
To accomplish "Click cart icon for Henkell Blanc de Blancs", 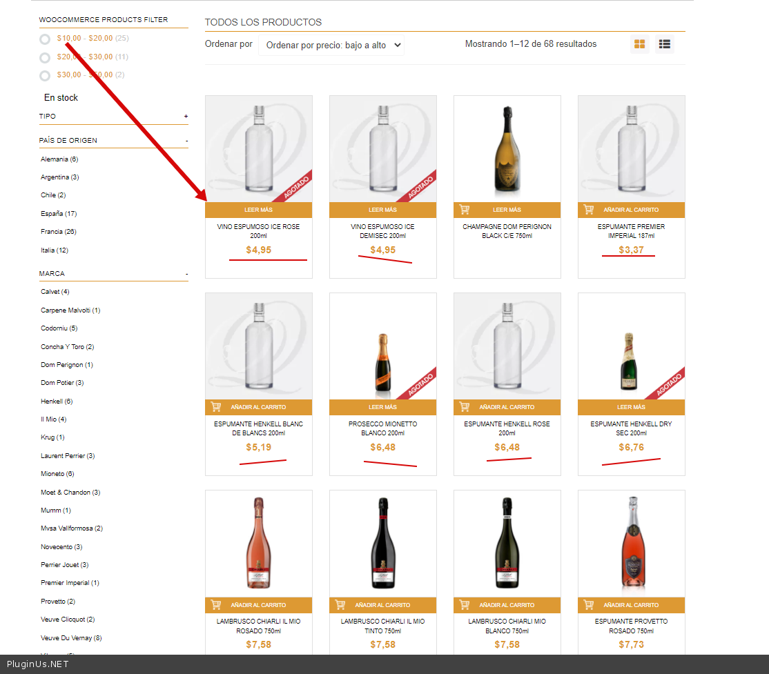I will tap(216, 407).
